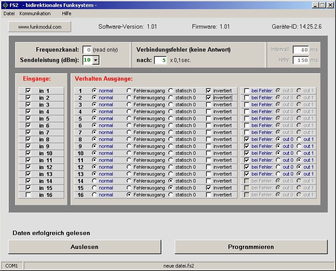Uncheck the in 1 input checkbox
Viewport: 336px width, 271px height.
28,91
